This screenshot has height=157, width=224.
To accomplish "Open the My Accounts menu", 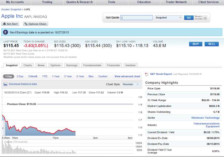I will (x=15, y=2).
